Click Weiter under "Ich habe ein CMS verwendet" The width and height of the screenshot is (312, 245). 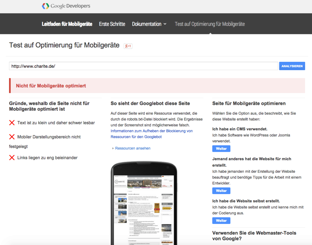221,148
